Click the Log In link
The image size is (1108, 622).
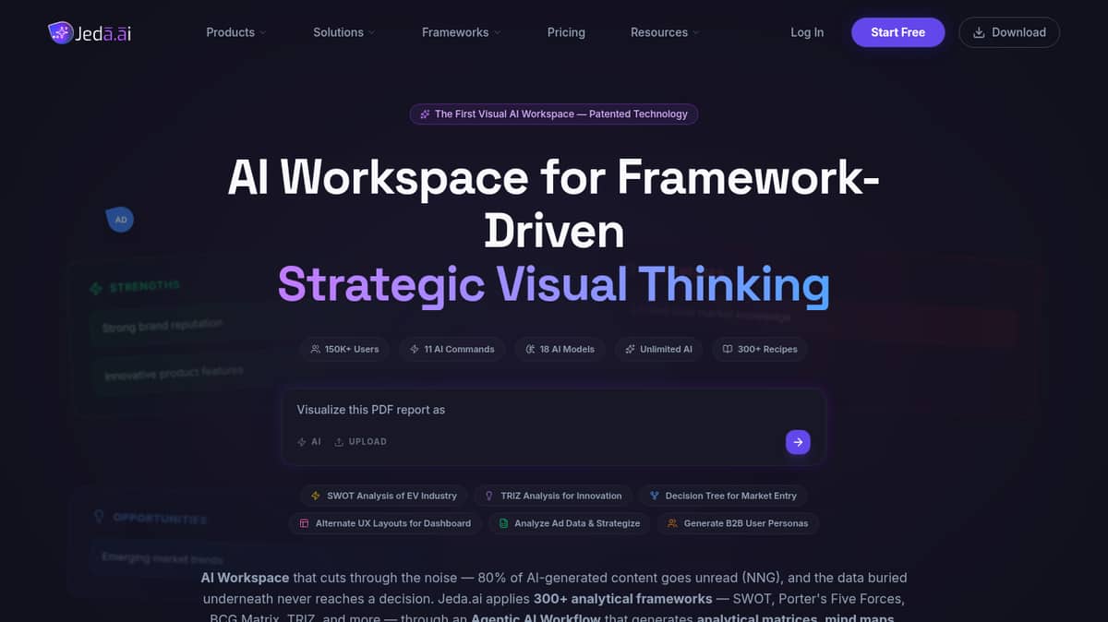click(807, 32)
